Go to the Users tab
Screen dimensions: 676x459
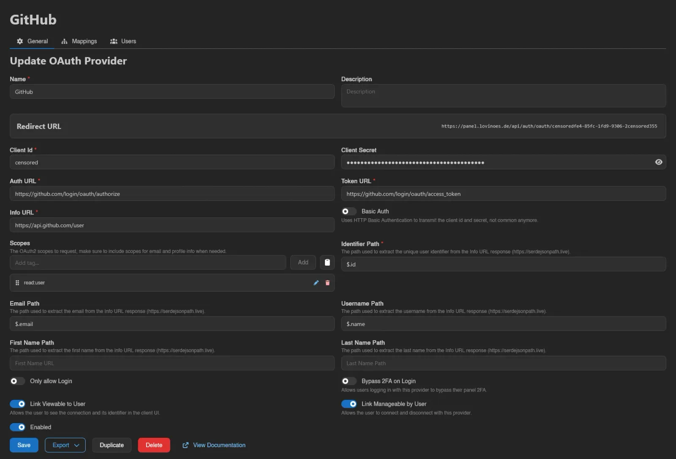(123, 41)
